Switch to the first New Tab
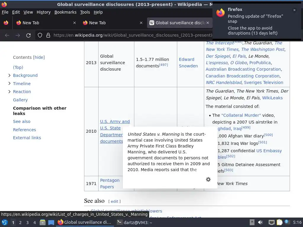 click(46, 23)
